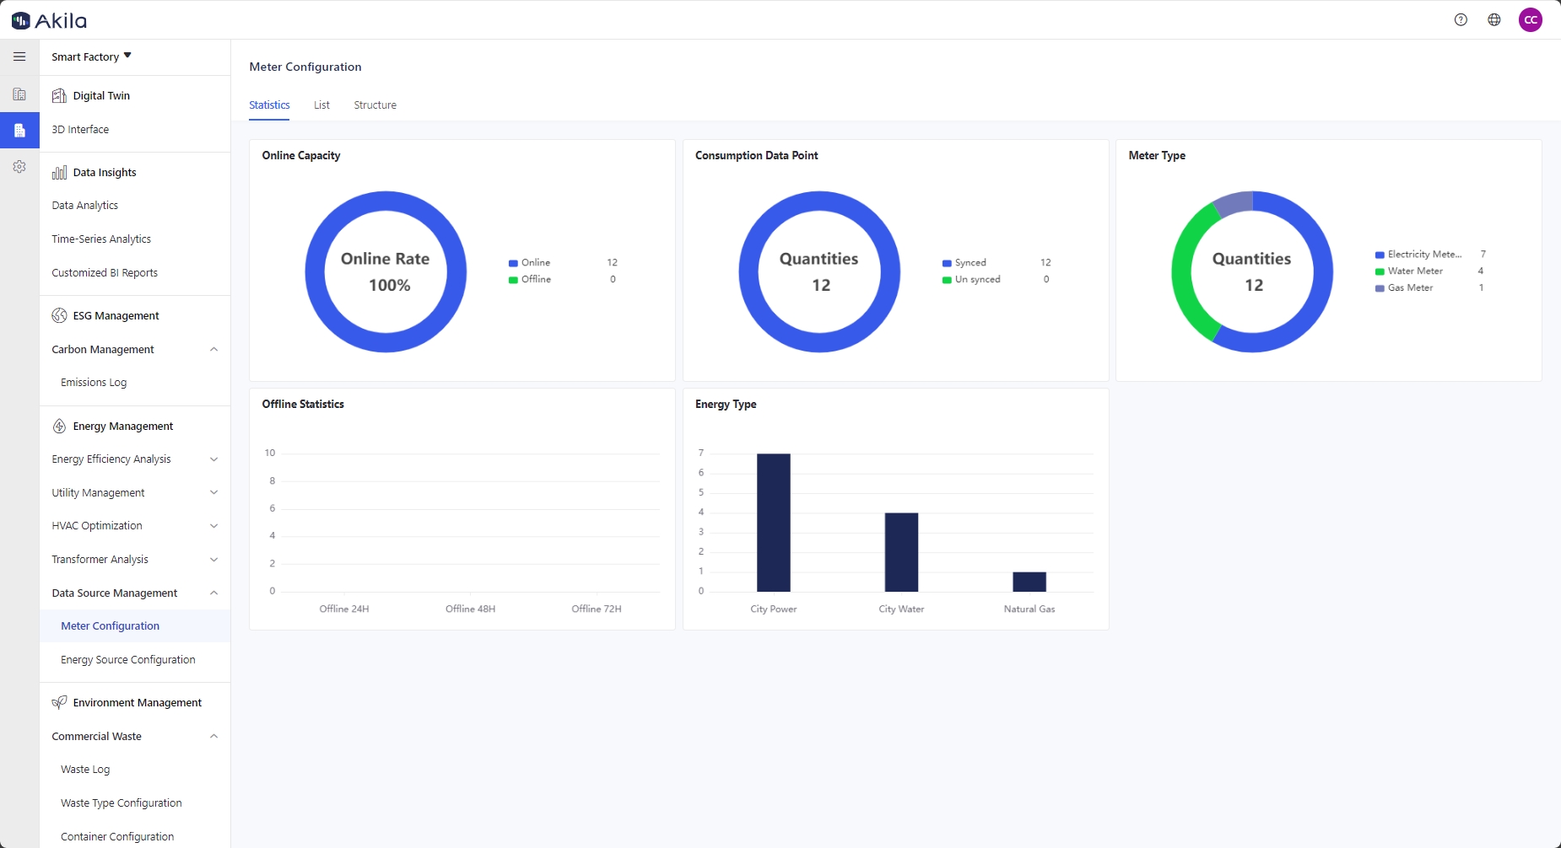Screen dimensions: 1561x848
Task: Click the Natural Gas bar
Action: [x=1029, y=582]
